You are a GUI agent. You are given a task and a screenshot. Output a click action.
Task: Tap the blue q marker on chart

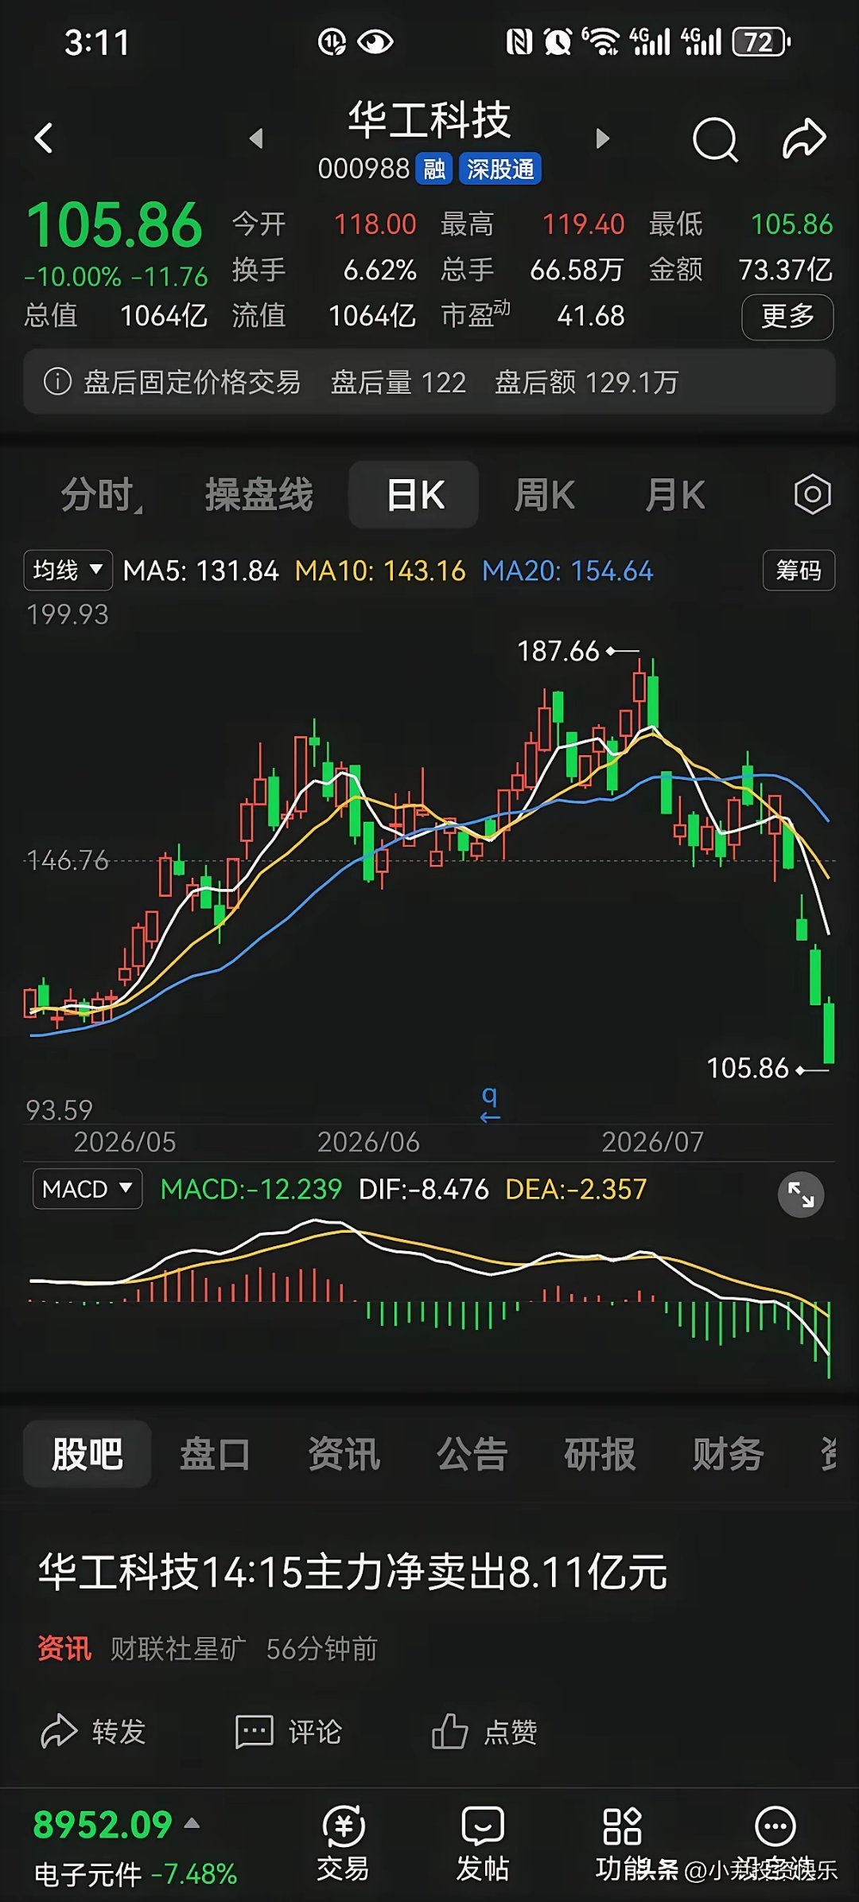tap(490, 1103)
